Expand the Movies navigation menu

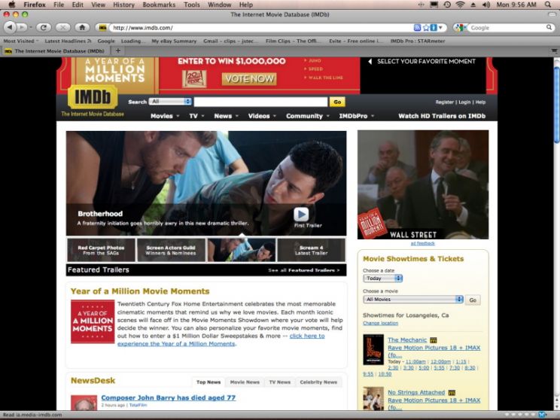(165, 116)
